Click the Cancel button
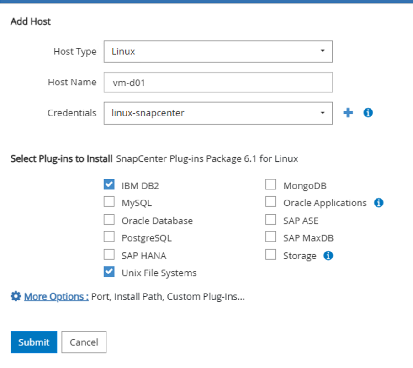 (x=84, y=342)
